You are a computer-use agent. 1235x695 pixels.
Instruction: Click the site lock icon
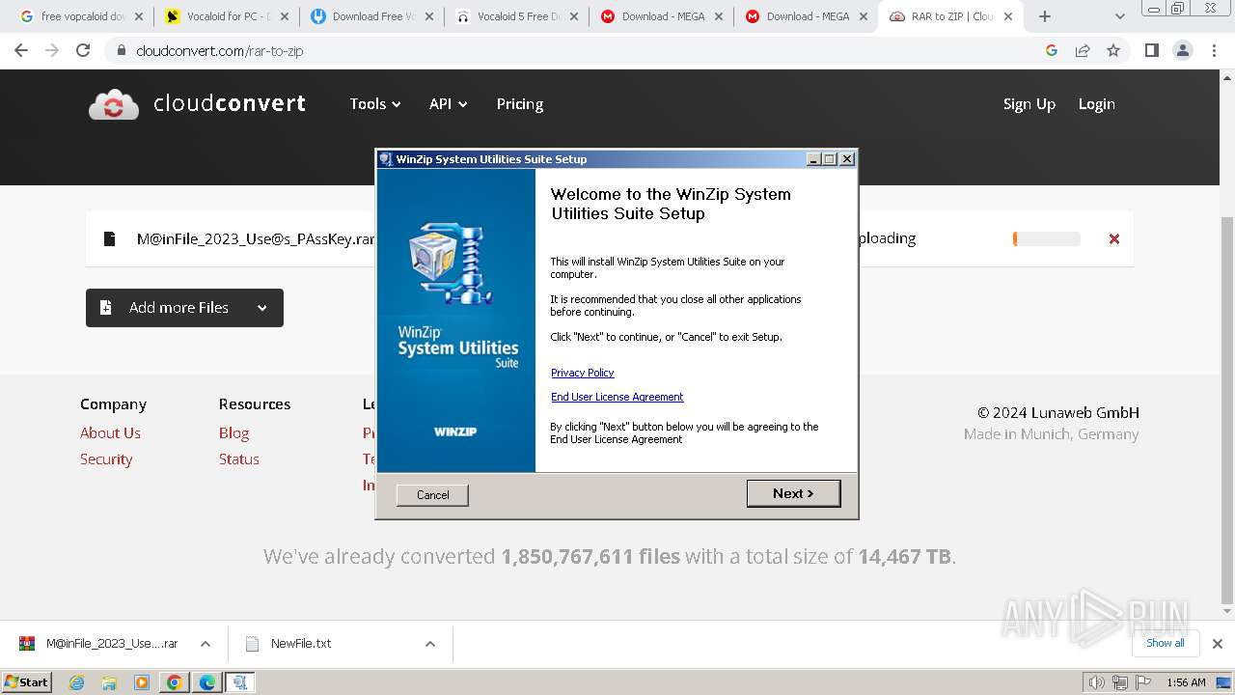click(x=121, y=50)
